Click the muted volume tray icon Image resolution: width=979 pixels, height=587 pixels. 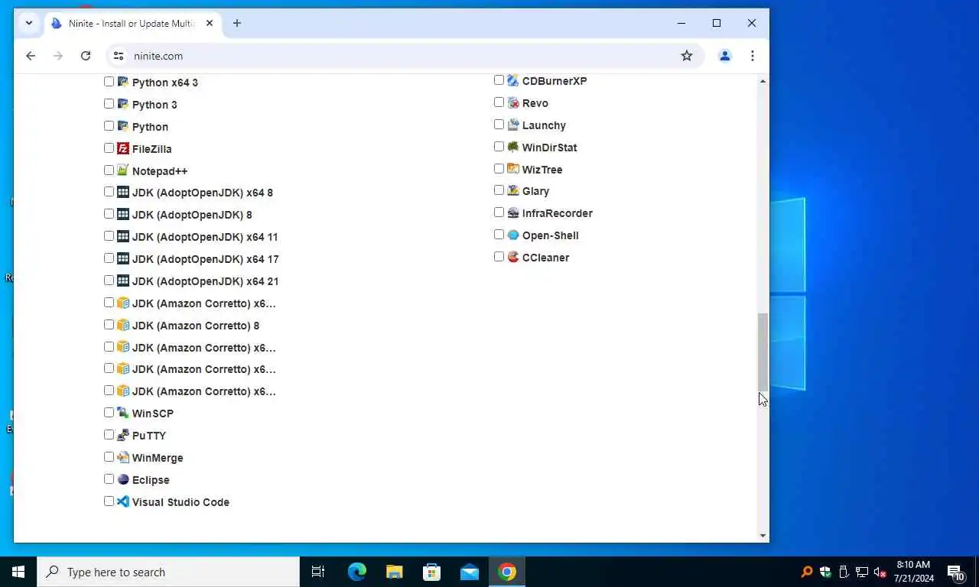point(880,572)
